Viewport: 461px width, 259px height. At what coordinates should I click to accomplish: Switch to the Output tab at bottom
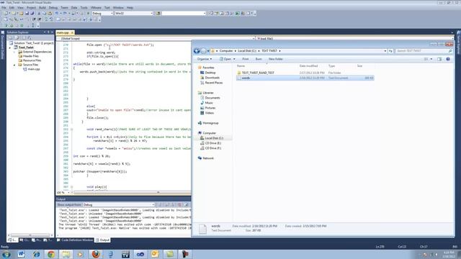(102, 240)
